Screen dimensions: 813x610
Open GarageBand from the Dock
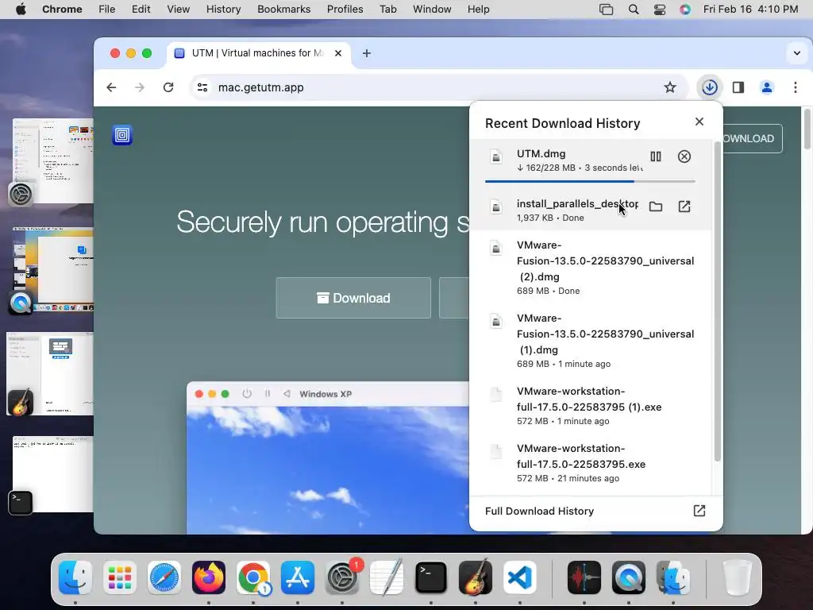(476, 577)
